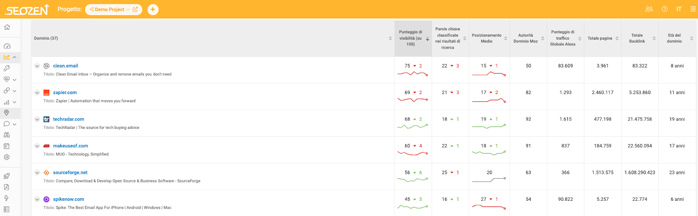Image resolution: width=698 pixels, height=216 pixels.
Task: Expand the zapier.com row
Action: (37, 93)
